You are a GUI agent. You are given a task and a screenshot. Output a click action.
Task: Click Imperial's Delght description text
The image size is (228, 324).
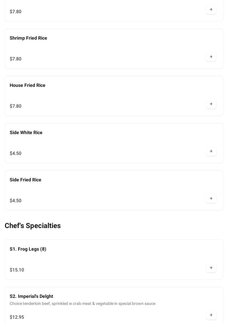82,304
